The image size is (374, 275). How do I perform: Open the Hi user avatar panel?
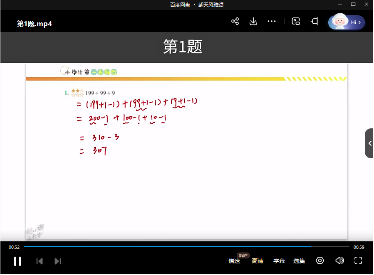[x=346, y=22]
